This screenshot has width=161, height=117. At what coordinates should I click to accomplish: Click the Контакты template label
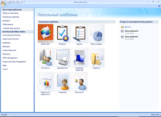45,68
